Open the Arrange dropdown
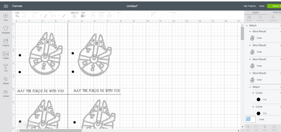 pyautogui.click(x=101, y=16)
